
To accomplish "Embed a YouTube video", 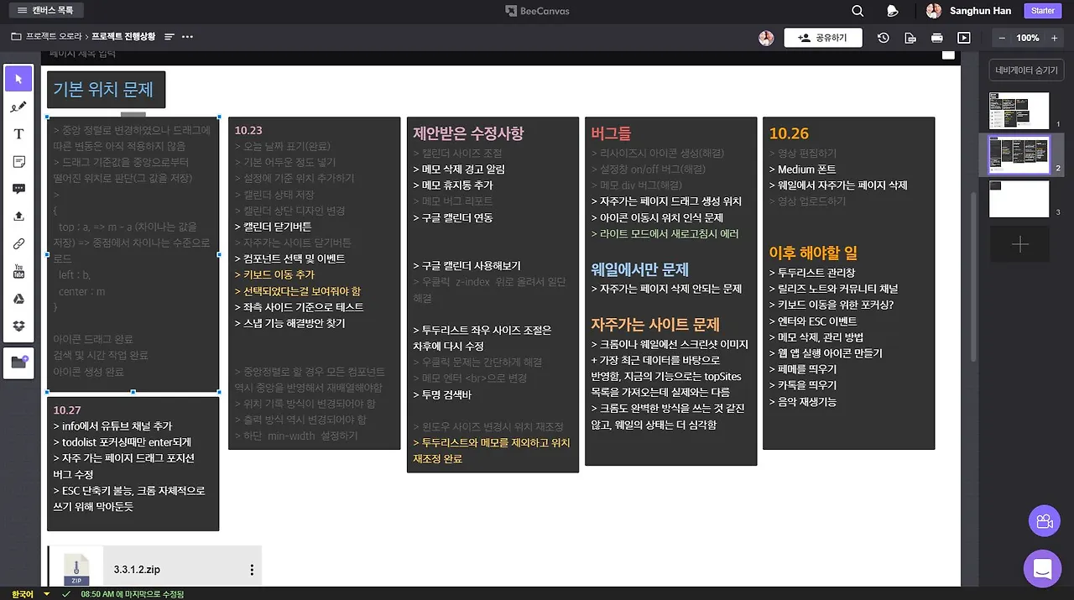I will [x=18, y=271].
